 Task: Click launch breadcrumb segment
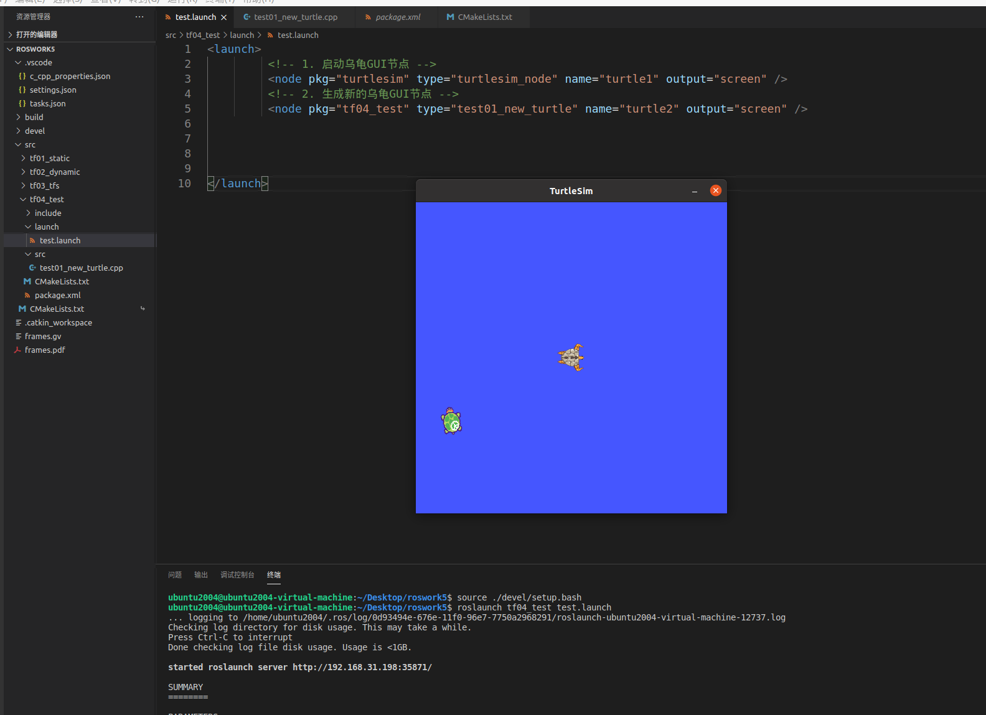[242, 35]
